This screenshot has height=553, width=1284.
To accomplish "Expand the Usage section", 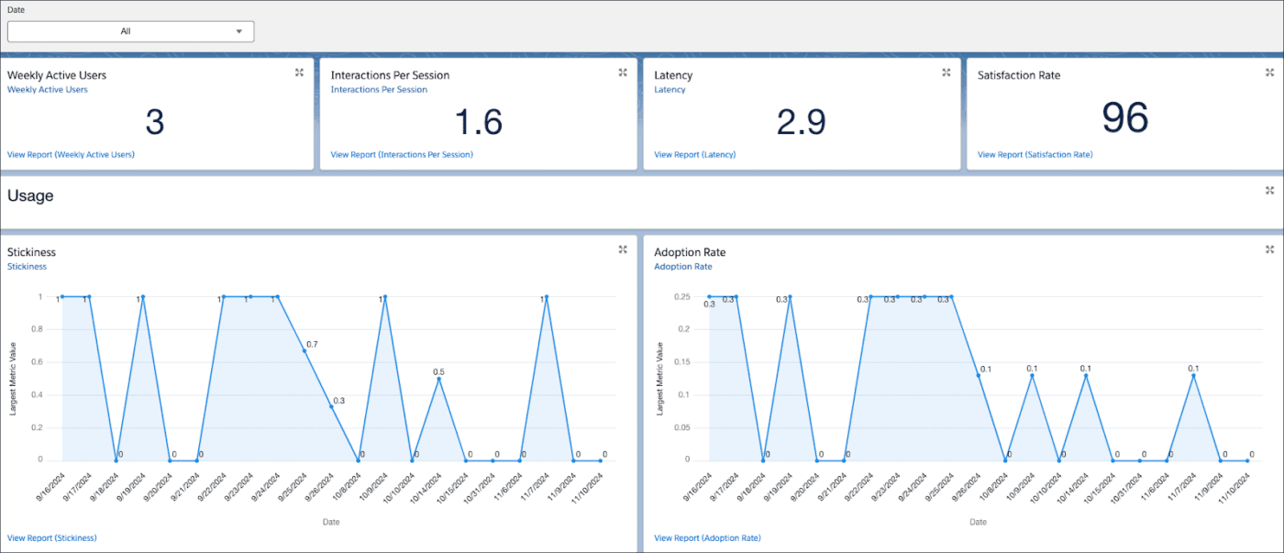I will pyautogui.click(x=1269, y=191).
